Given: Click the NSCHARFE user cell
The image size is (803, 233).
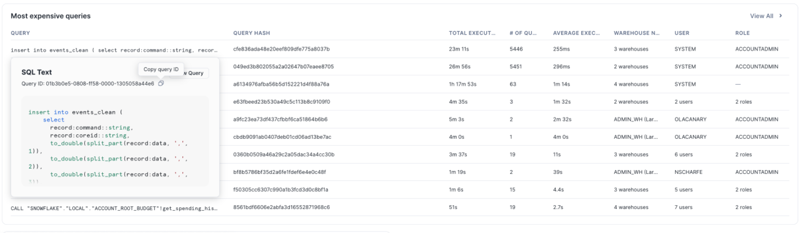Looking at the screenshot, I should point(688,172).
